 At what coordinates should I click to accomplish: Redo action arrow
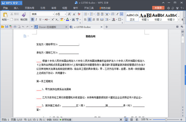27,27
